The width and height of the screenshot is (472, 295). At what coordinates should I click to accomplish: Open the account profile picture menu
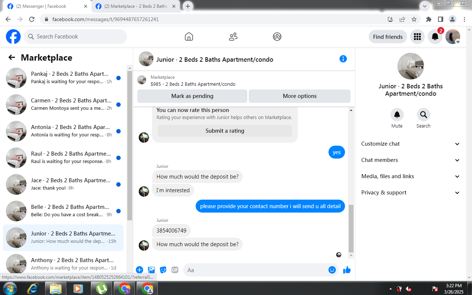[453, 37]
